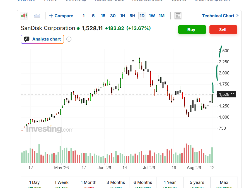Click the May '26 date axis label
Screen dimensions: 244x188
61,168
